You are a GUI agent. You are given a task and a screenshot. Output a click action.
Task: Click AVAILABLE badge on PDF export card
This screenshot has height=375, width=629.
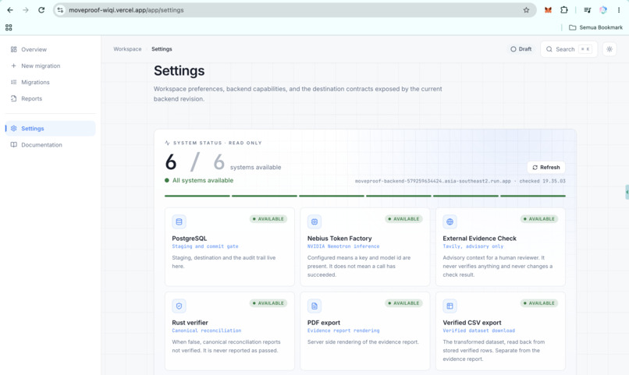[x=403, y=302]
